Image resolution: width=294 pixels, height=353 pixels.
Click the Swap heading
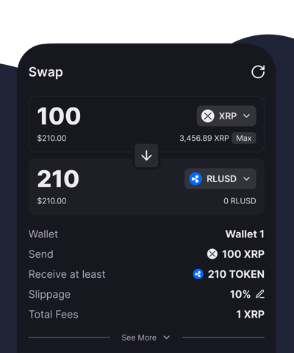[46, 72]
